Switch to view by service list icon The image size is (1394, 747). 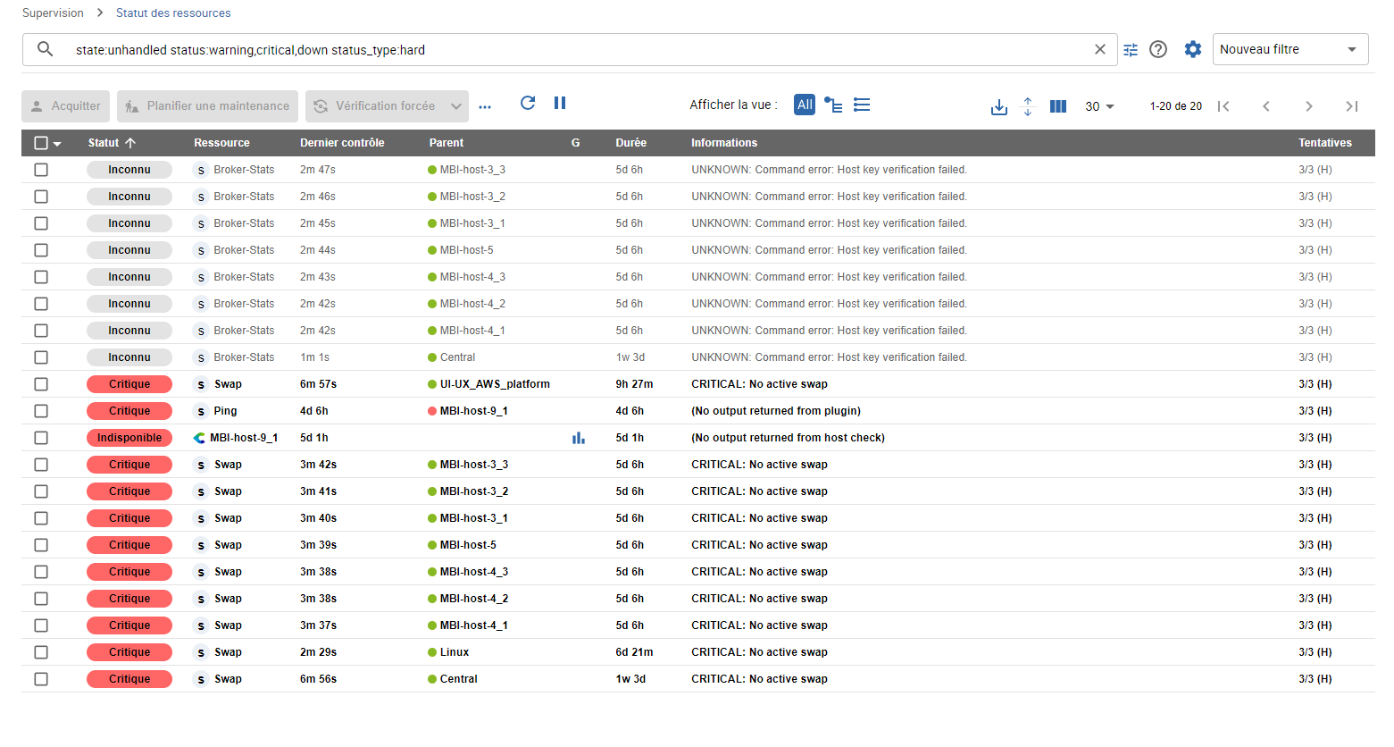862,105
